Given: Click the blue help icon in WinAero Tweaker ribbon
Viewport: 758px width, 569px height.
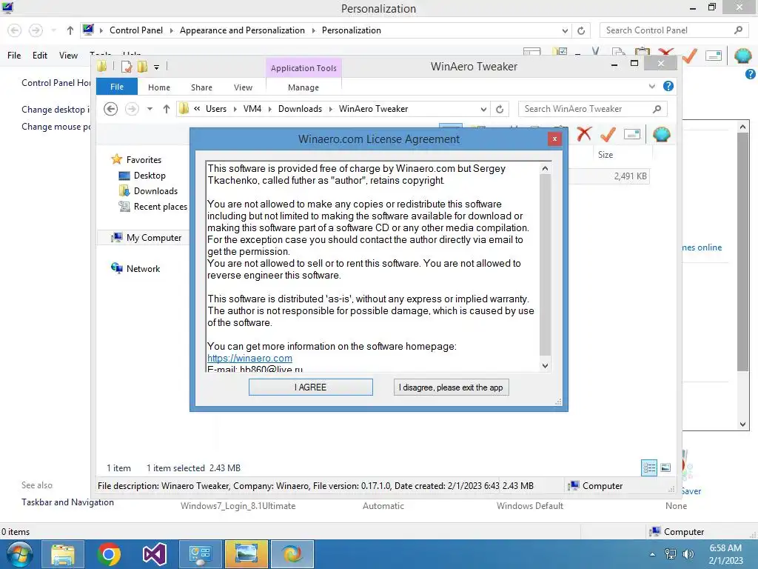Looking at the screenshot, I should tap(668, 86).
